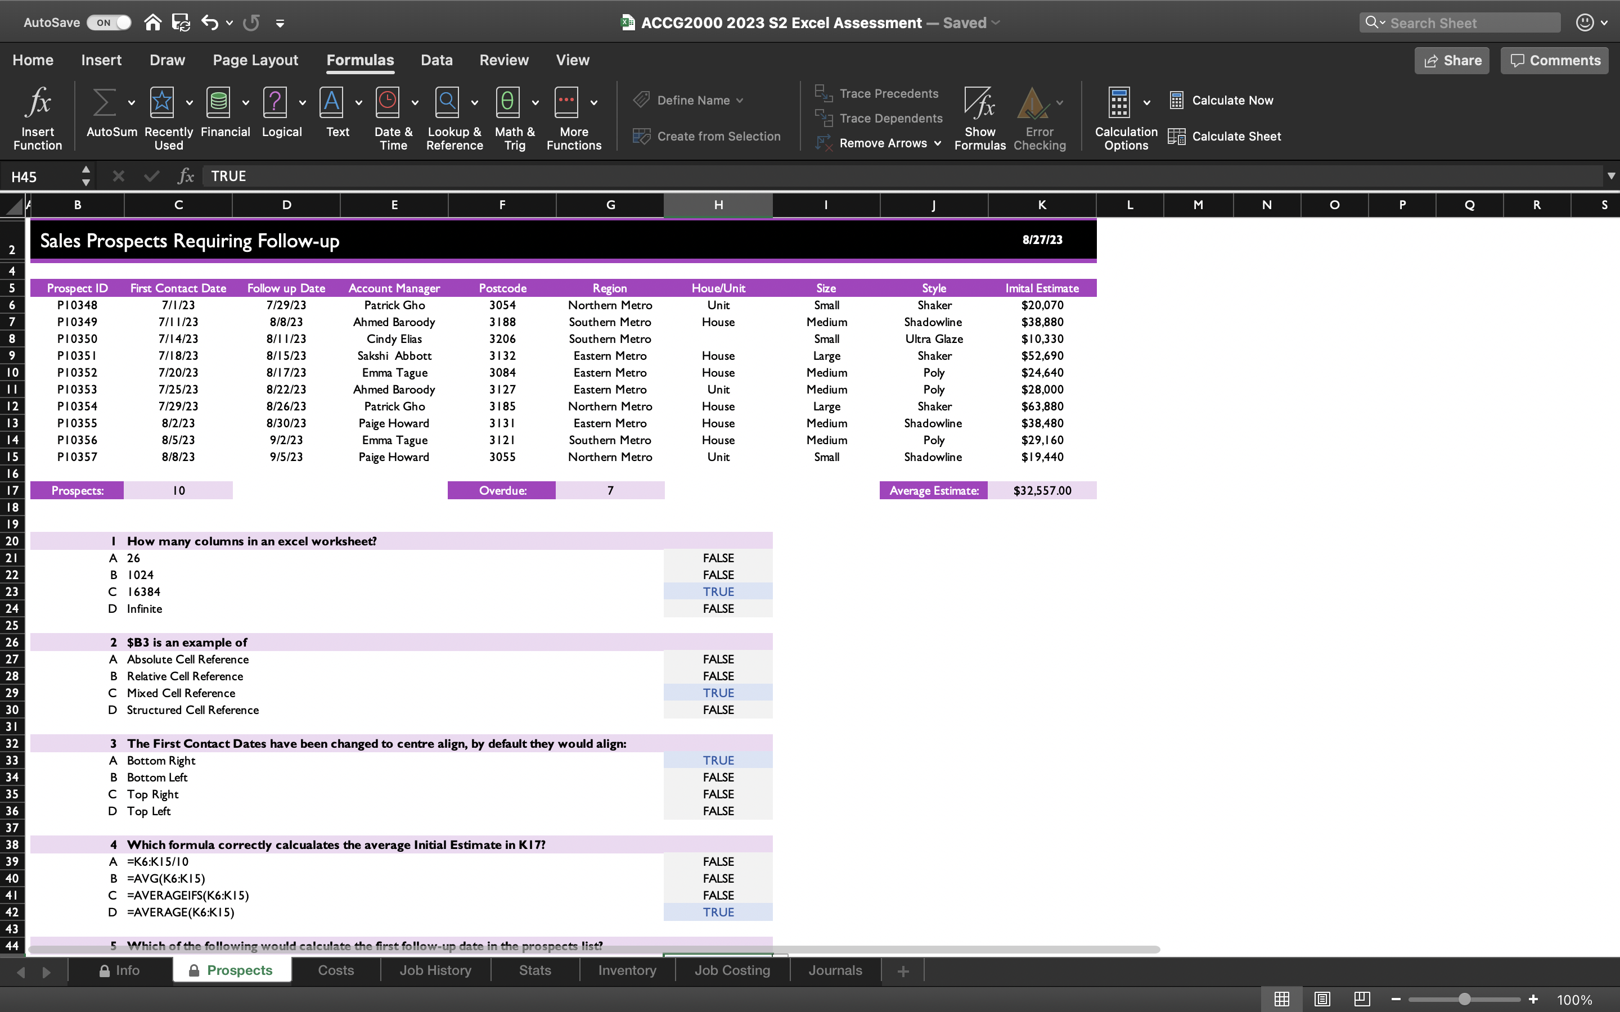Image resolution: width=1620 pixels, height=1012 pixels.
Task: Open the Comments button
Action: [1554, 61]
